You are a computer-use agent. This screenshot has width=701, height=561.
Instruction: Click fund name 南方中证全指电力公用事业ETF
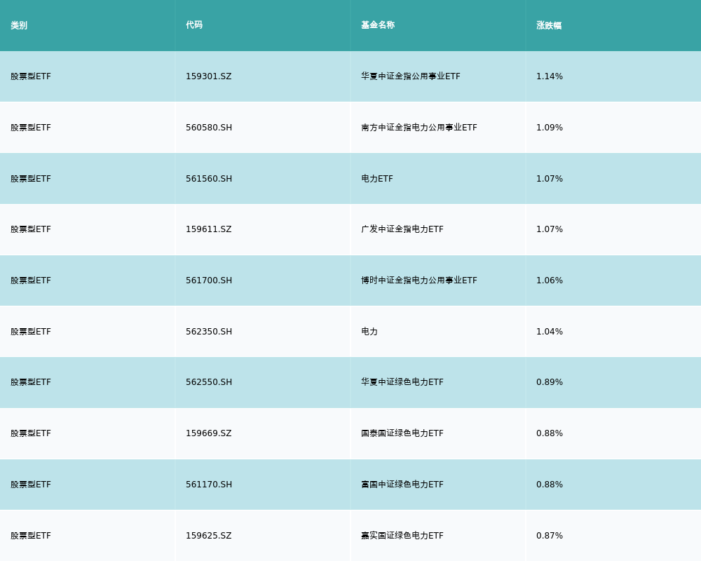tap(419, 128)
